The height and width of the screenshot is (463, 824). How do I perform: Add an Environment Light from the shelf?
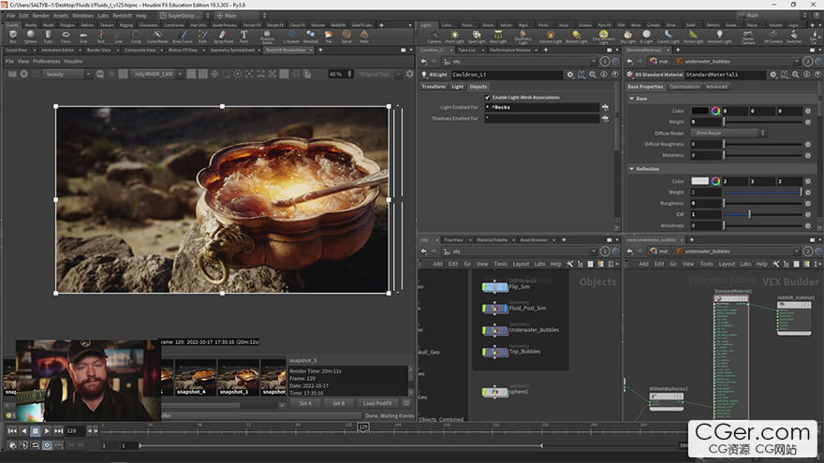click(603, 36)
